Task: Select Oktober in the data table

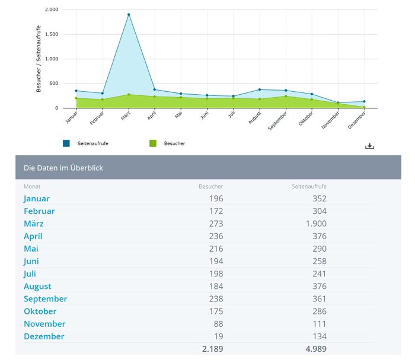Action: 40,311
